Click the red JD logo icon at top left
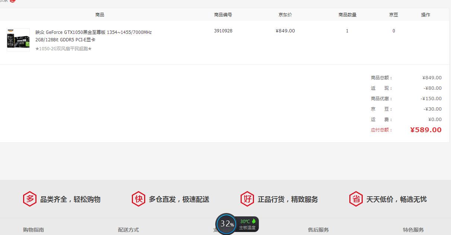The height and width of the screenshot is (235, 451). [13, 1]
